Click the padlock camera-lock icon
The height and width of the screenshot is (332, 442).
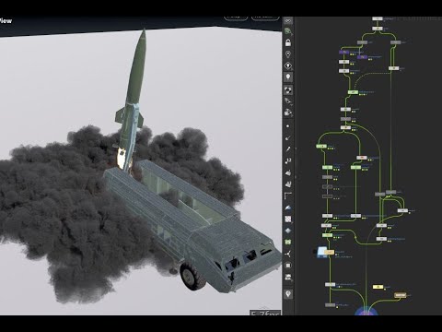(x=288, y=42)
